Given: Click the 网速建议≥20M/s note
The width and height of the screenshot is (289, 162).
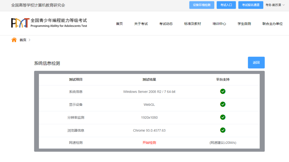Looking at the screenshot, I should [x=223, y=143].
